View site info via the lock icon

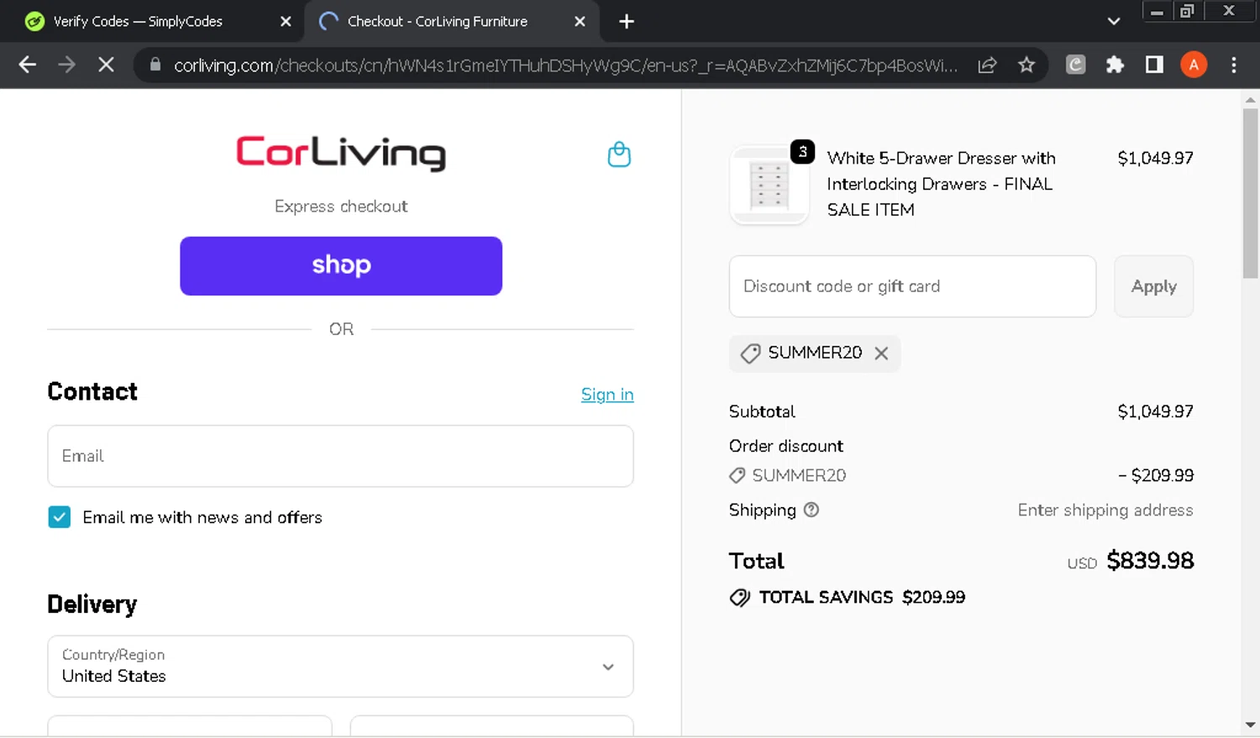click(x=155, y=65)
